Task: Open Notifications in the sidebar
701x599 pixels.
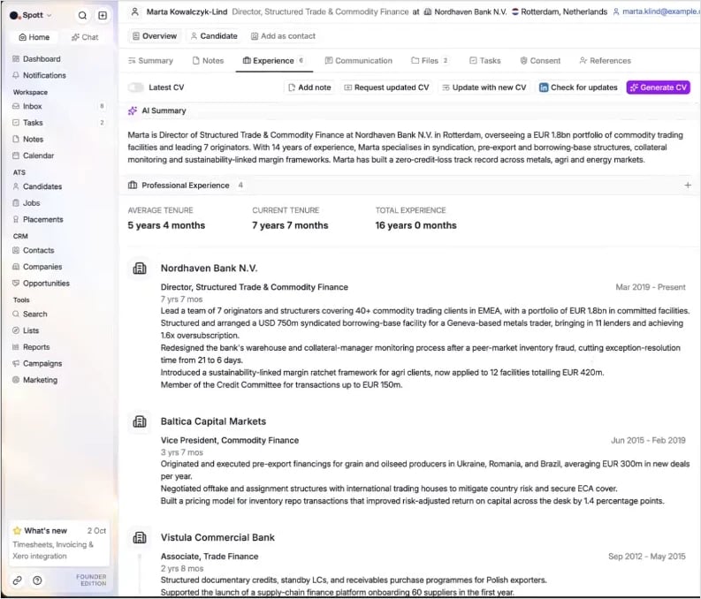Action: coord(39,75)
